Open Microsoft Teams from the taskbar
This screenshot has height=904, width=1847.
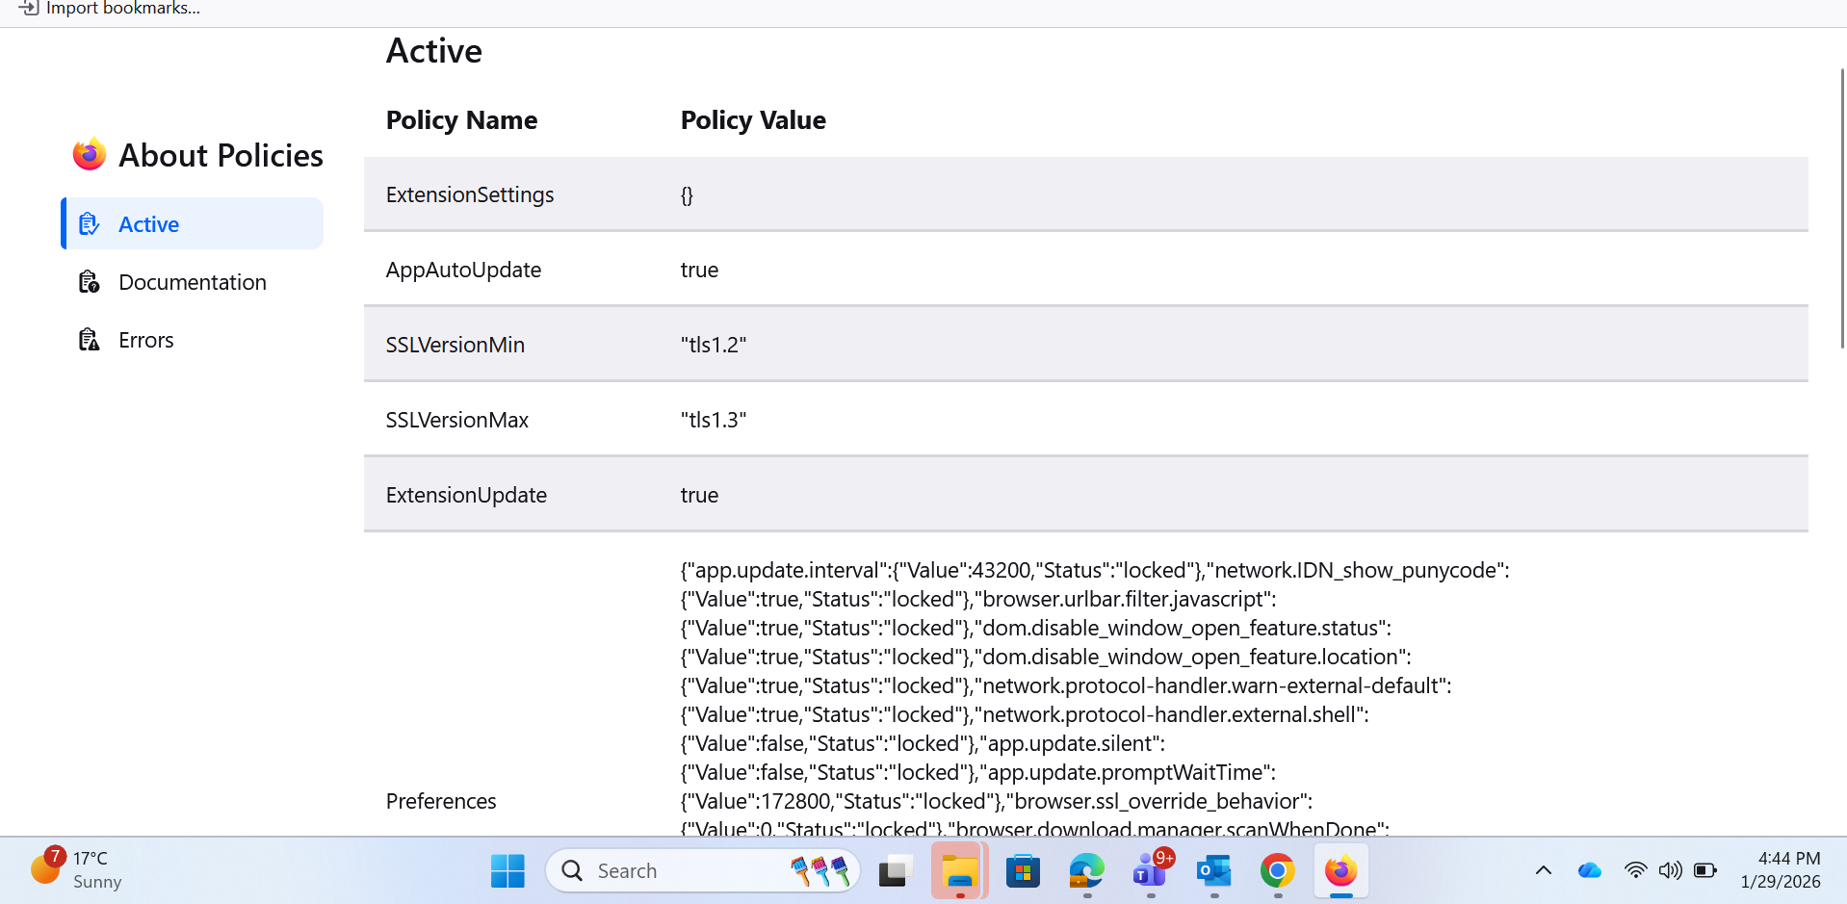click(1151, 870)
